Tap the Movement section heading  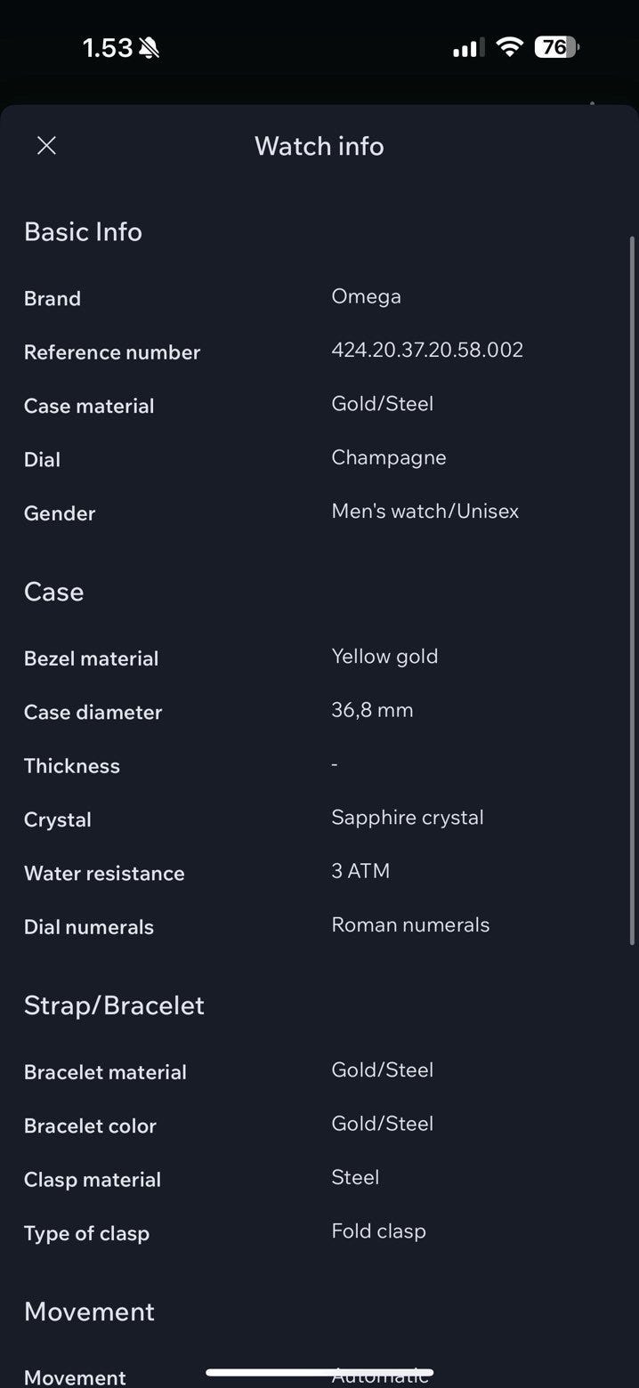coord(89,1311)
